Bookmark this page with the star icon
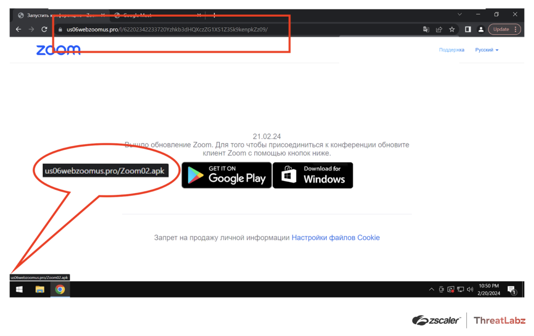The image size is (534, 336). 451,30
